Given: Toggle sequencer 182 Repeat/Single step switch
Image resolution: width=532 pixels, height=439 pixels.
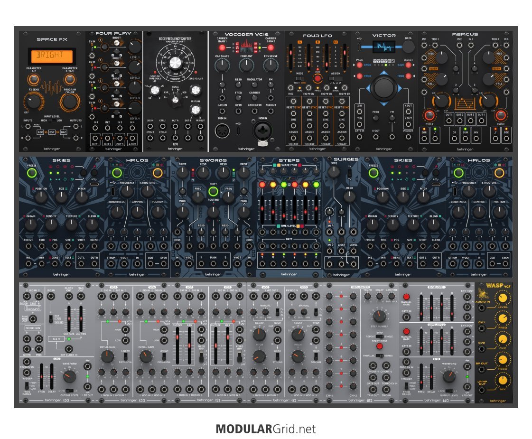Looking at the screenshot, I should coord(379,336).
